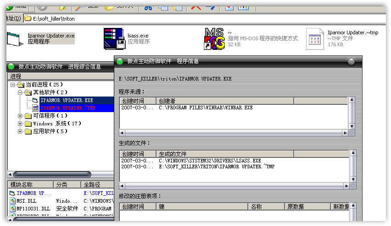Click the red X delete icon in toolbar
Image resolution: width=391 pixels, height=226 pixels.
(x=196, y=8)
